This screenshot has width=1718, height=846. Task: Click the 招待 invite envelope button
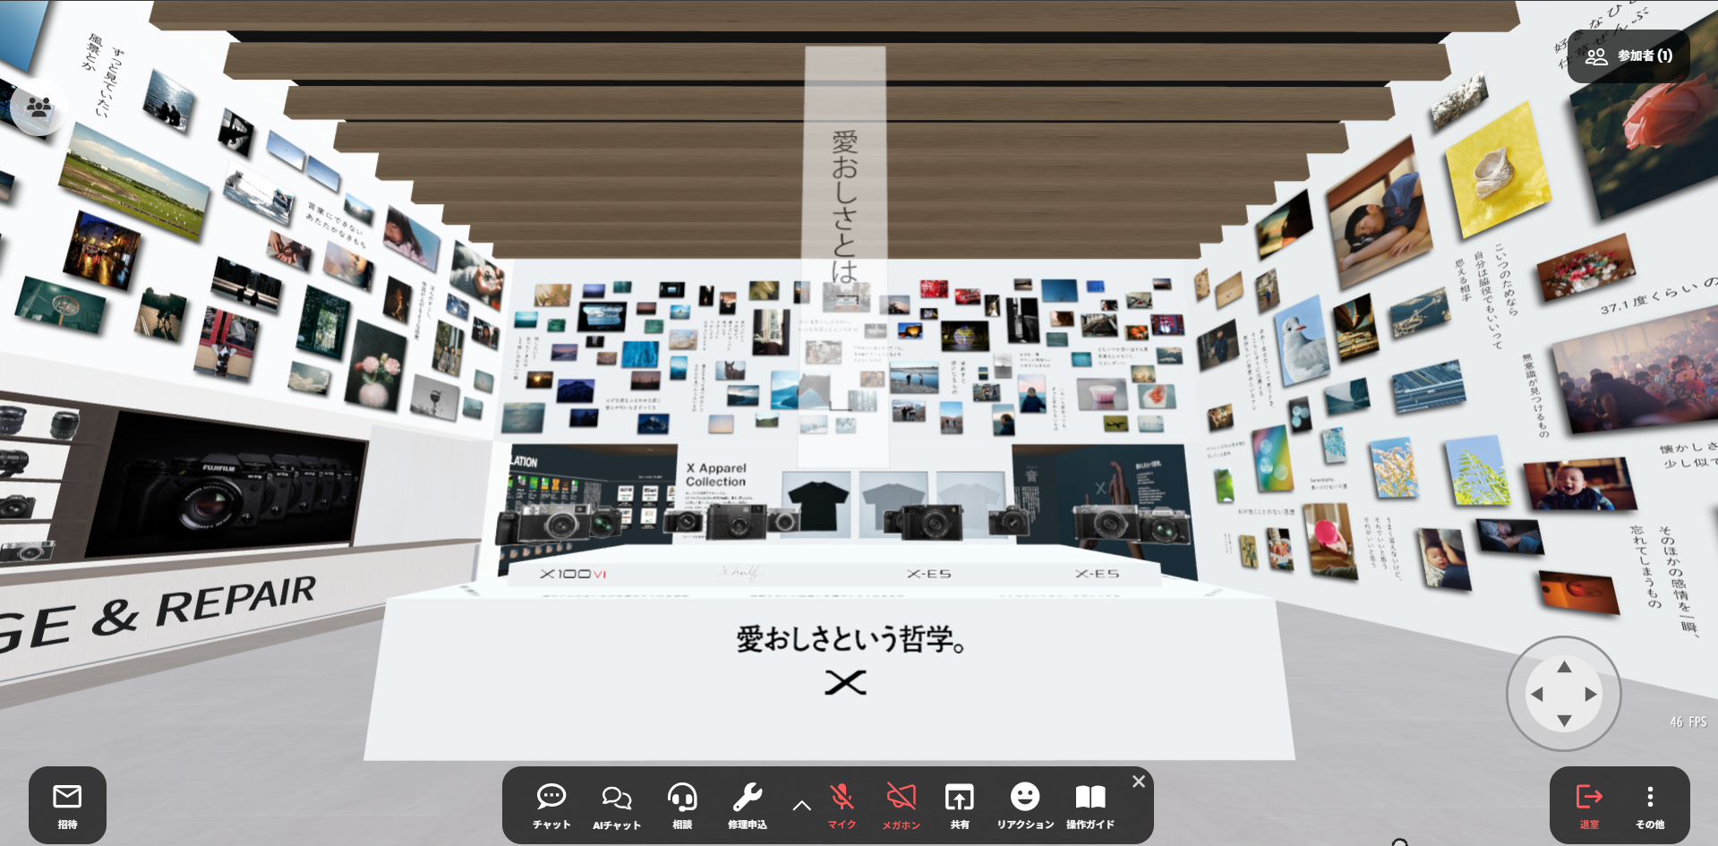(x=67, y=805)
